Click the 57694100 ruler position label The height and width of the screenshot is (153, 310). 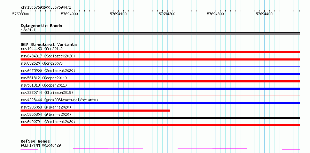click(x=118, y=14)
